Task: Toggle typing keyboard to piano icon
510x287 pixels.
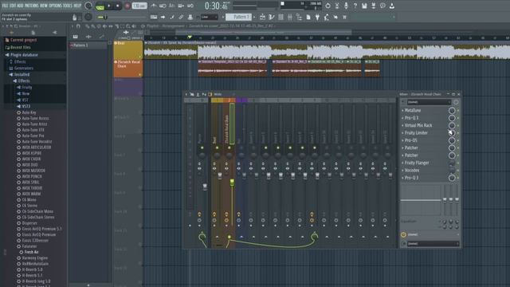Action: click(x=154, y=17)
